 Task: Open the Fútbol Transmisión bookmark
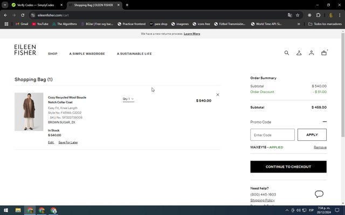click(230, 24)
